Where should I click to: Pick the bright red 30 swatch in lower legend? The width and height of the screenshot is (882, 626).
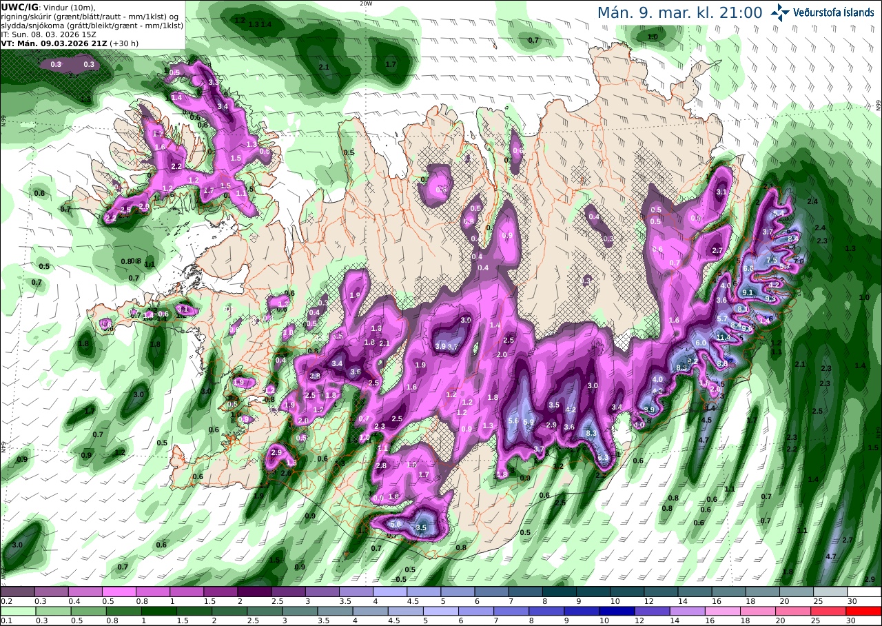[x=864, y=611]
